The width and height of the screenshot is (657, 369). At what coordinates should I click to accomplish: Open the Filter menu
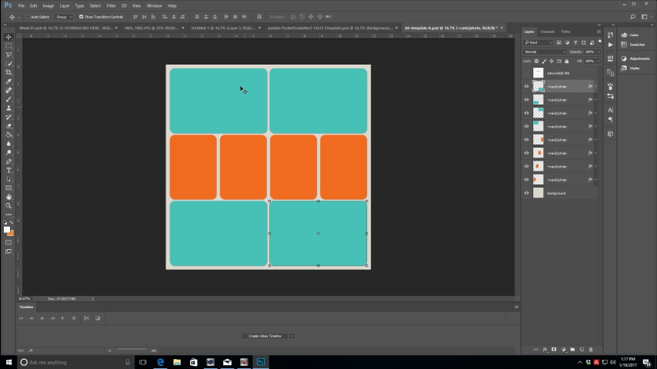[x=111, y=6]
